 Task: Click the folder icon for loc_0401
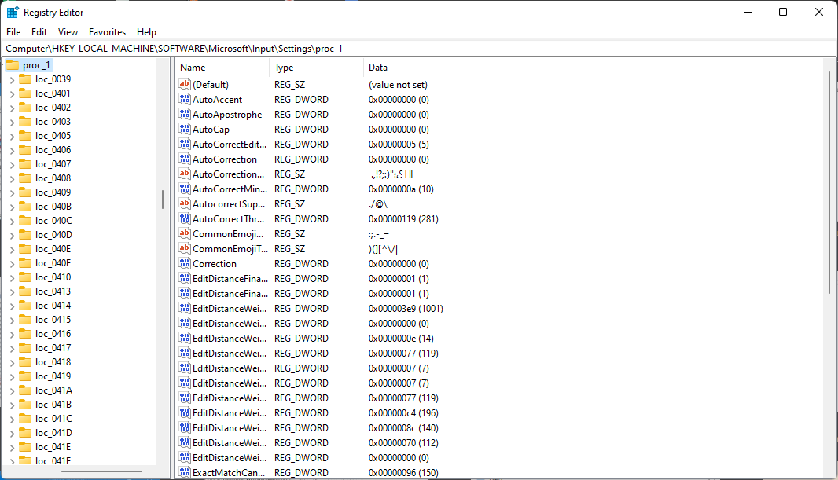point(25,93)
